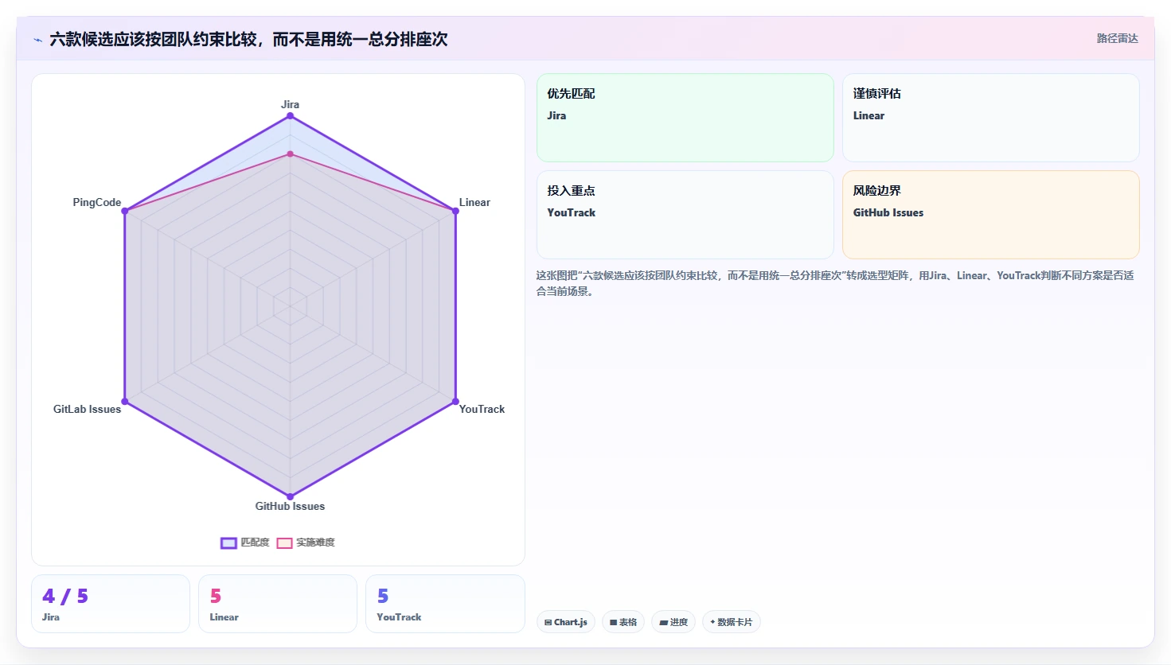Click the purple Jira data point at the radar top
1171x665 pixels.
tap(290, 116)
